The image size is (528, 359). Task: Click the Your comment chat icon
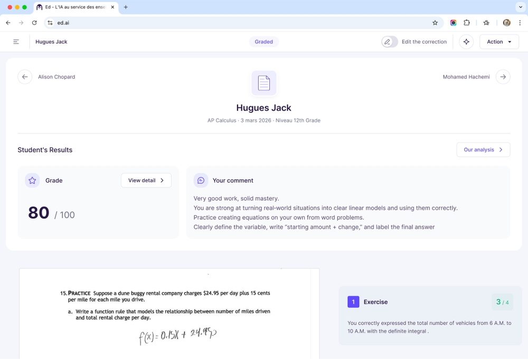[201, 180]
